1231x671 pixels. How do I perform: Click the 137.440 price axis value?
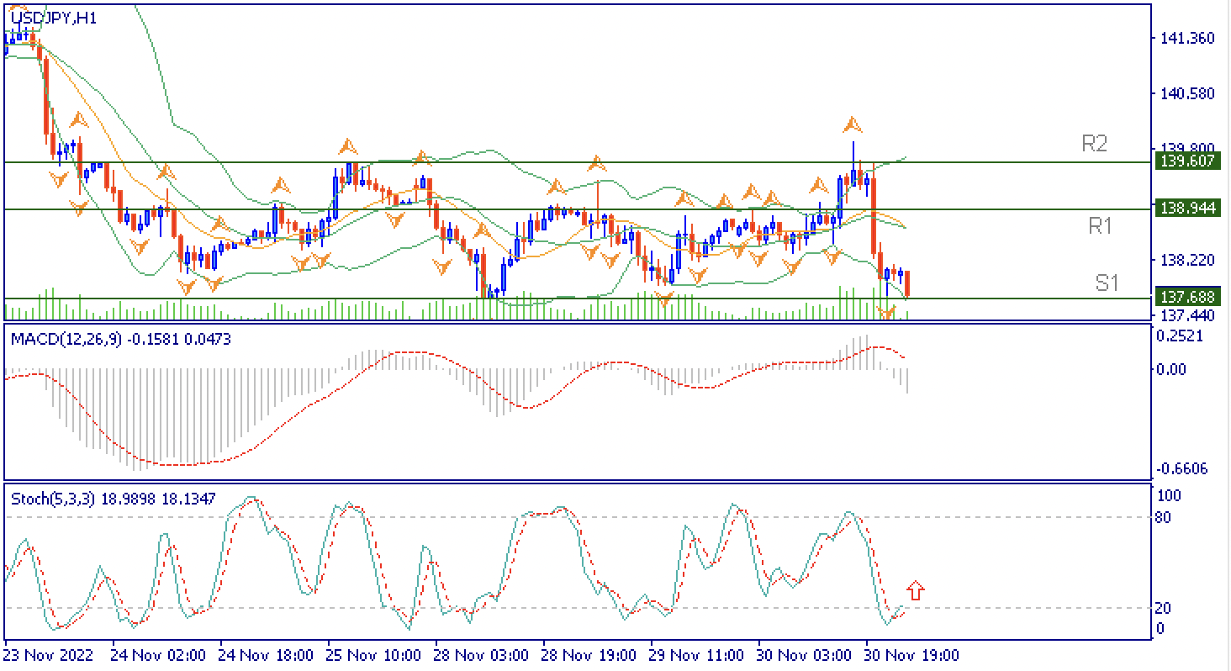click(1187, 315)
